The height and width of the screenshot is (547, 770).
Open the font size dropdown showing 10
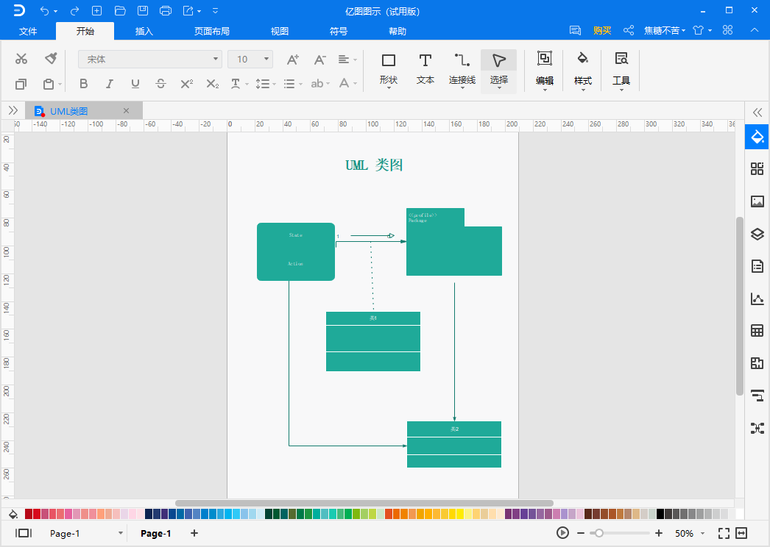[x=250, y=60]
